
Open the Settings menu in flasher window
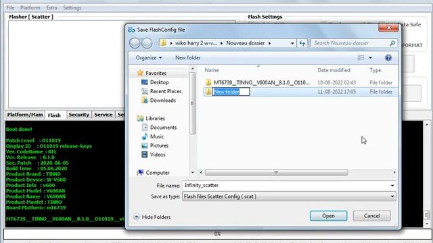click(72, 7)
